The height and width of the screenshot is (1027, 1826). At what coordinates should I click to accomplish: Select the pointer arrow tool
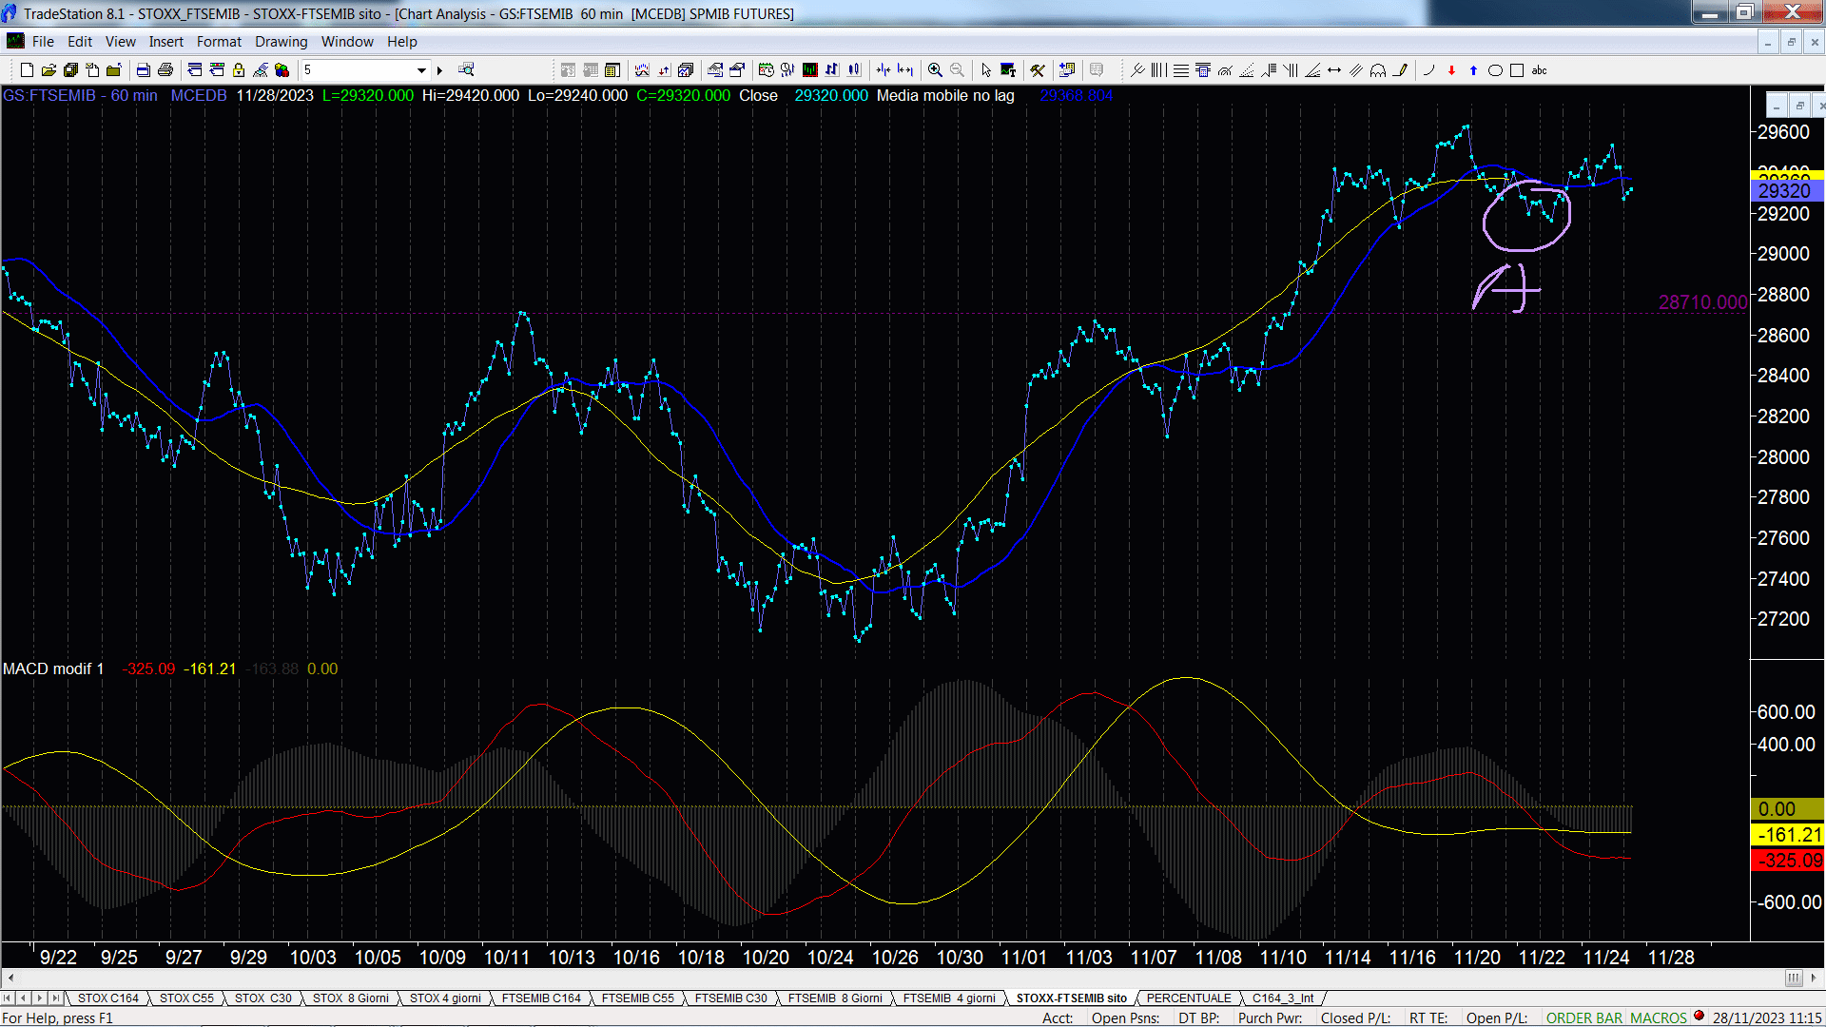[986, 70]
